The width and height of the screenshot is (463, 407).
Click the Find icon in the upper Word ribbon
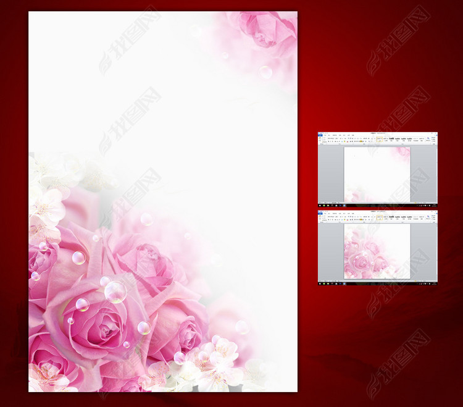[x=428, y=139]
